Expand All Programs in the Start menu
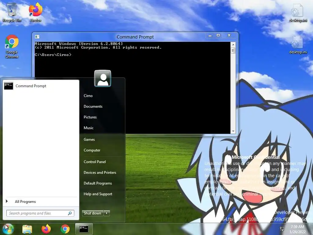Viewport: 313px width, 235px height. click(41, 202)
